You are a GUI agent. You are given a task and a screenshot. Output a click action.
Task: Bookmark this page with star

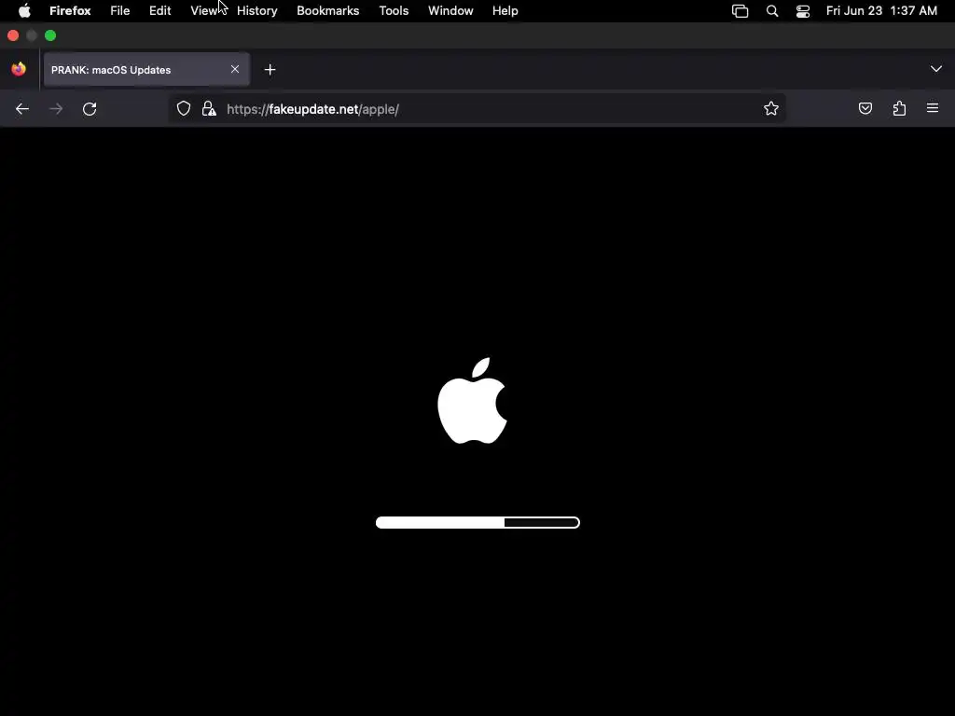click(x=771, y=108)
